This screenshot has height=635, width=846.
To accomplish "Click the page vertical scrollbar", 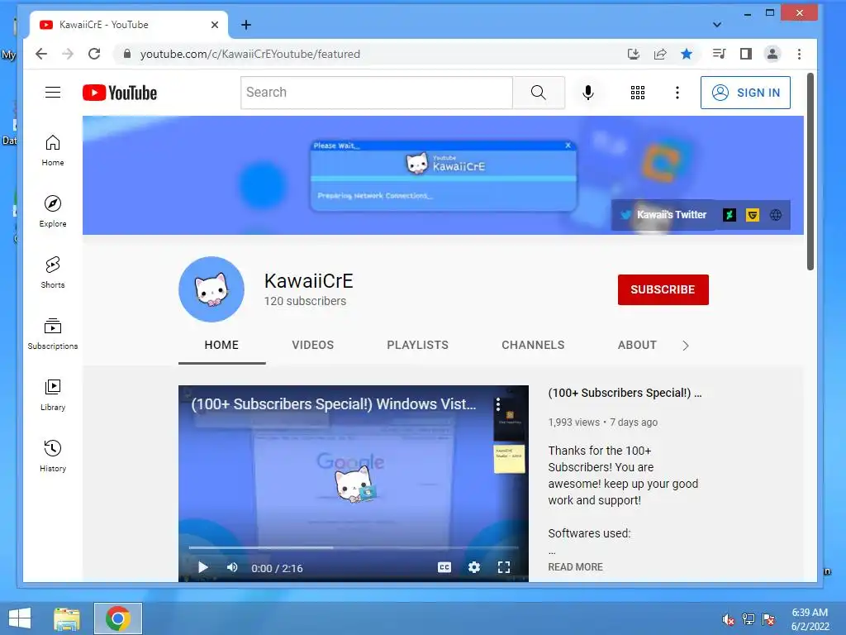I will [810, 172].
